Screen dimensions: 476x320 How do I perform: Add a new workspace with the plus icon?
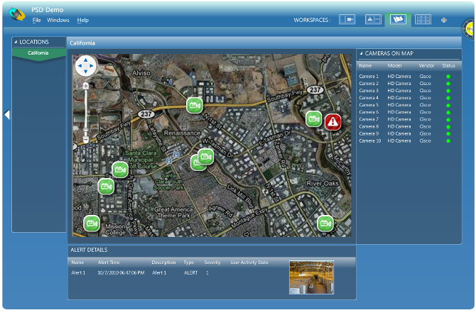443,20
